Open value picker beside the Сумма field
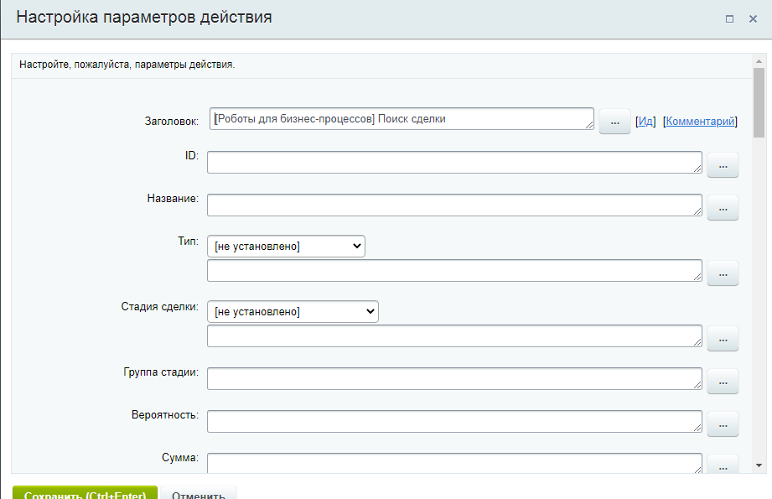This screenshot has width=772, height=499. click(x=723, y=464)
